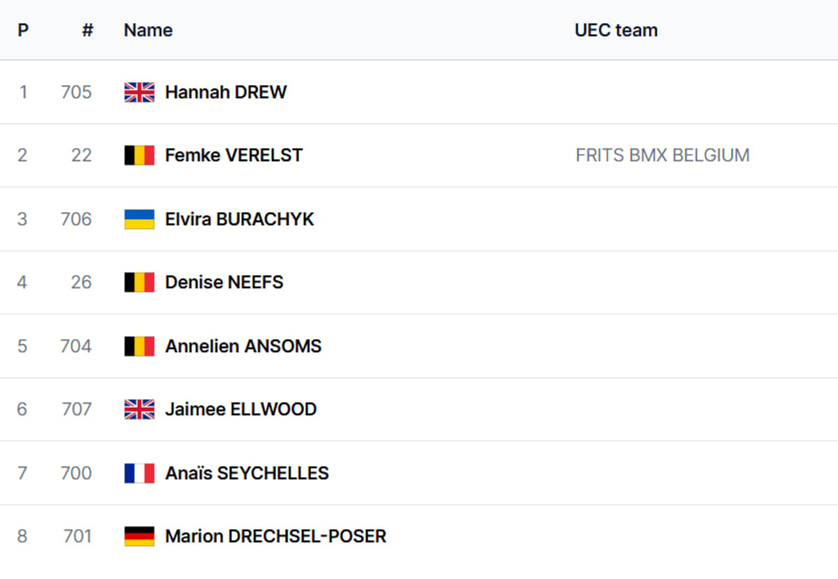Open Elvira BURACHYK's rider page

click(x=239, y=219)
